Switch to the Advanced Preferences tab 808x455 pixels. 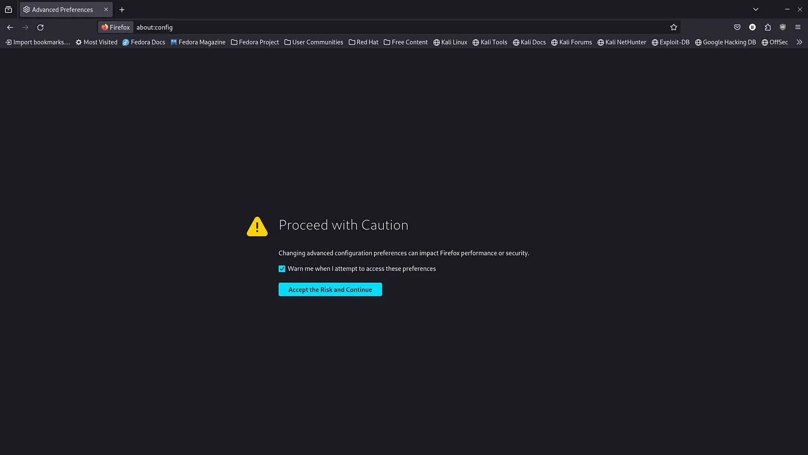62,9
